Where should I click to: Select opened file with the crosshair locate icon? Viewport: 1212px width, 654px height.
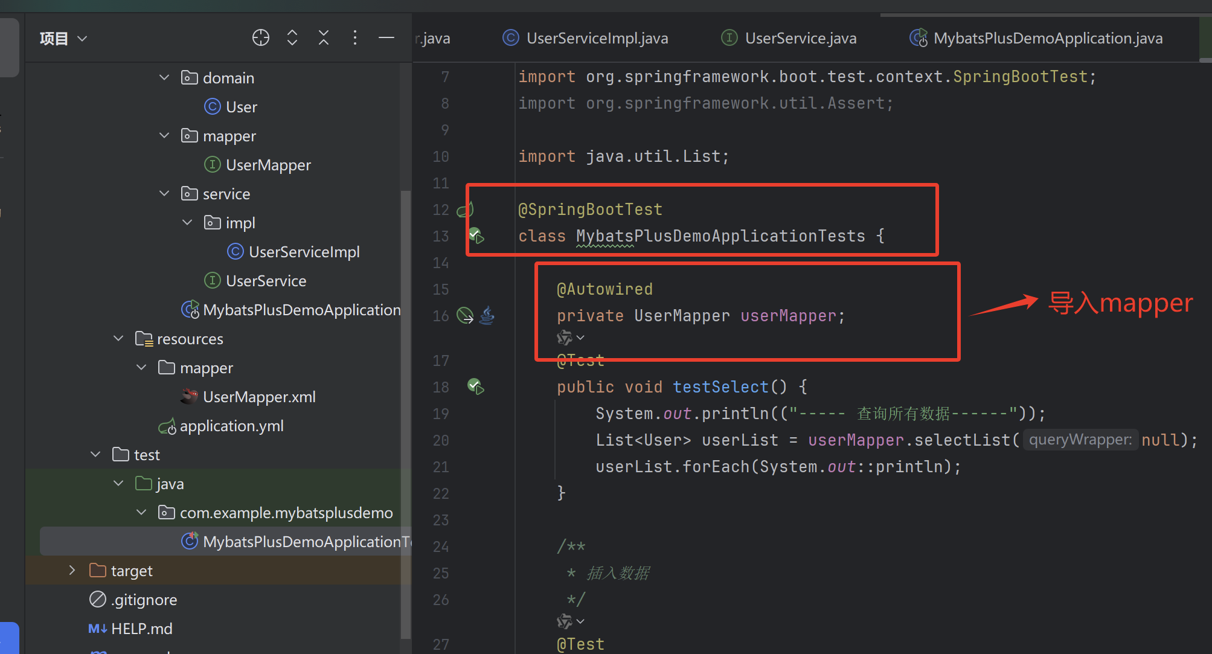pyautogui.click(x=260, y=37)
